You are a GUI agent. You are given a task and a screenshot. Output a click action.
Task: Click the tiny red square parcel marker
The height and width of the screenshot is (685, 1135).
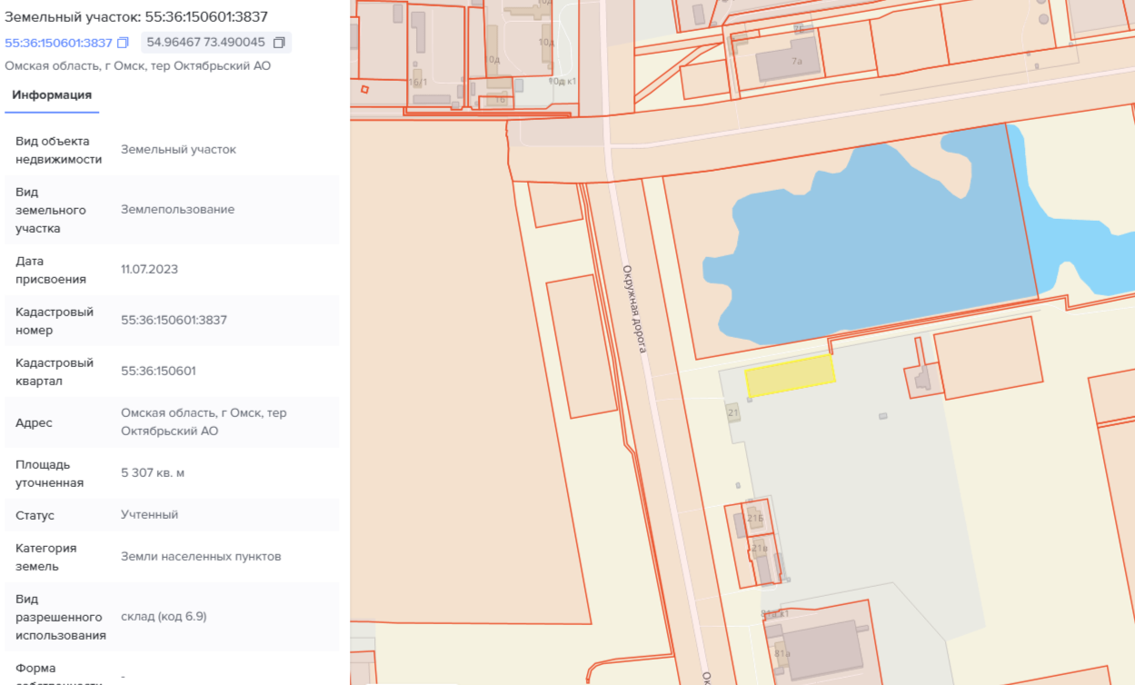364,89
